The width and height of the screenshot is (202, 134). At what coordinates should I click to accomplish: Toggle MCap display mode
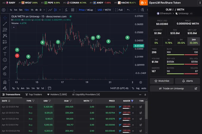coord(90,10)
